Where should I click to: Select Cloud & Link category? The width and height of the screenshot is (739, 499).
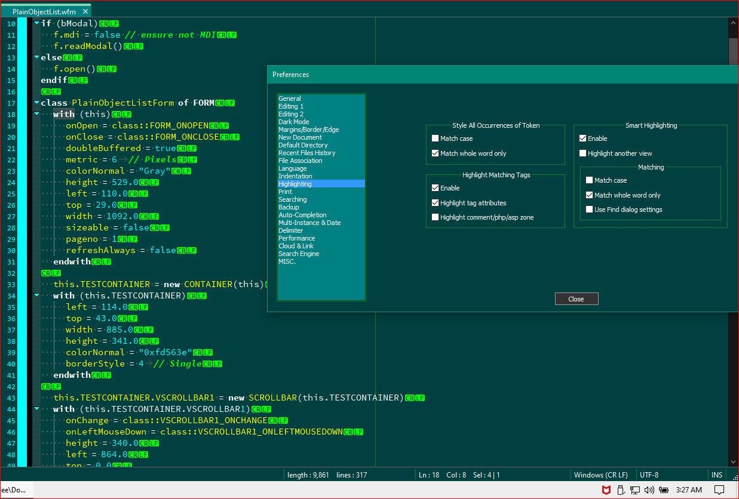tap(321, 246)
